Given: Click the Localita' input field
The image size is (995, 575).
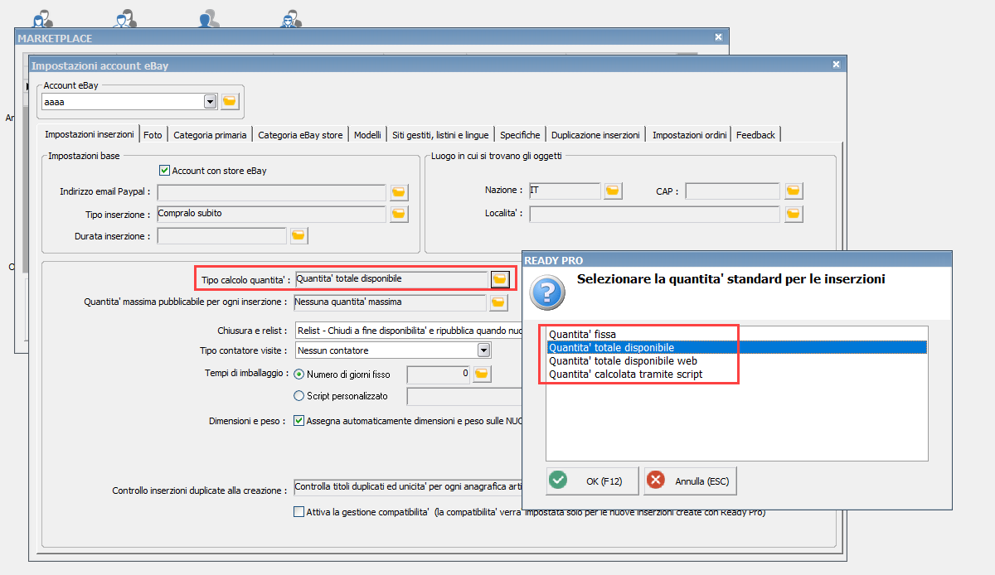Looking at the screenshot, I should click(655, 215).
